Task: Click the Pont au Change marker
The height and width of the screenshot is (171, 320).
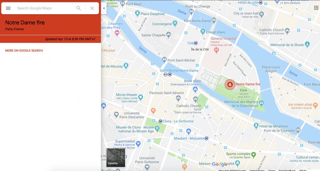Action: 191,12
